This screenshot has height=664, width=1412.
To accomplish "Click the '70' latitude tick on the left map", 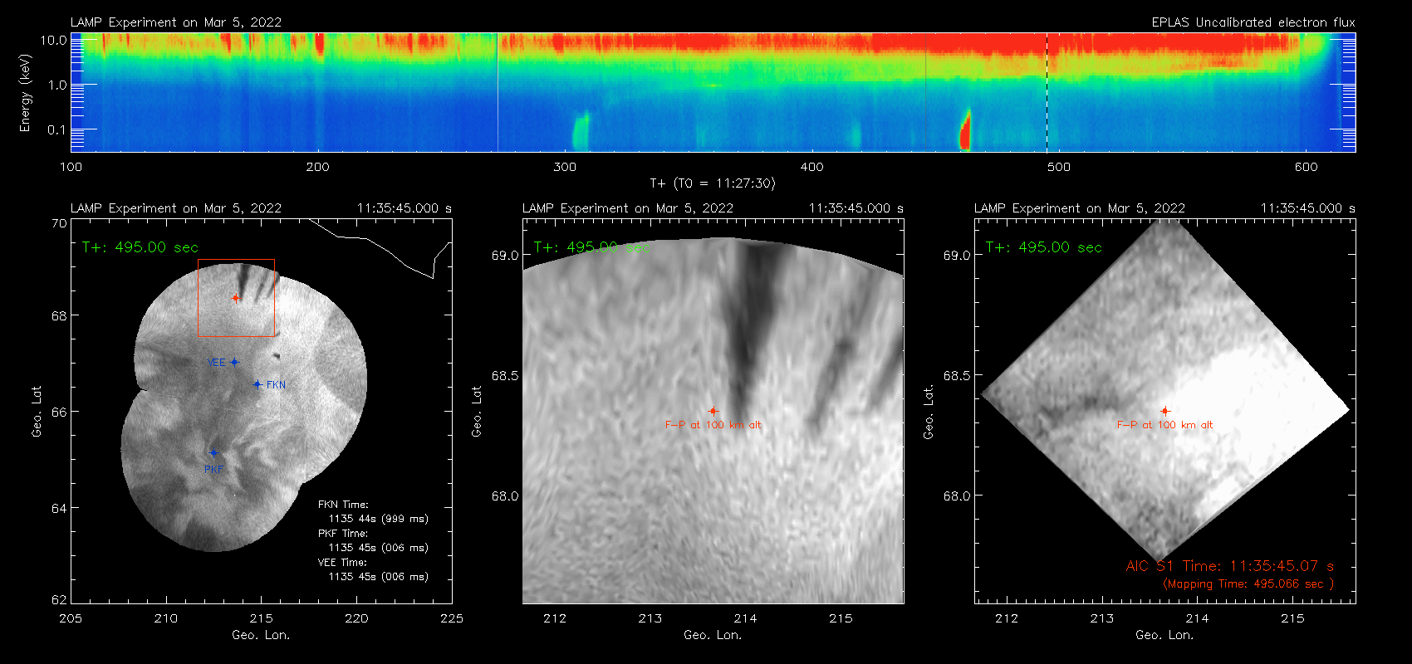I will [x=59, y=223].
